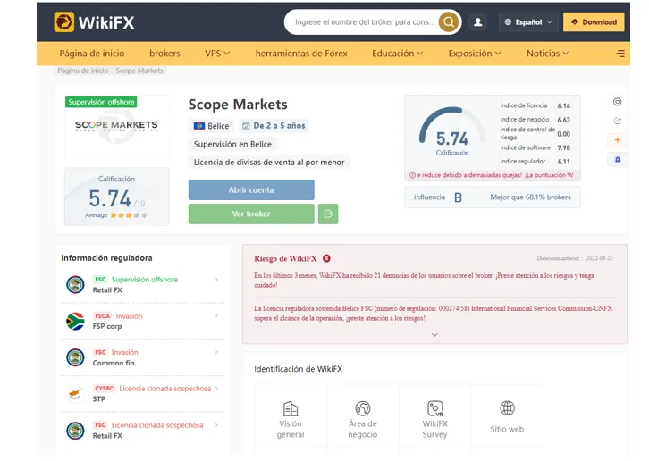649x461 pixels.
Task: Click the Área de negocio icon
Action: tap(363, 408)
